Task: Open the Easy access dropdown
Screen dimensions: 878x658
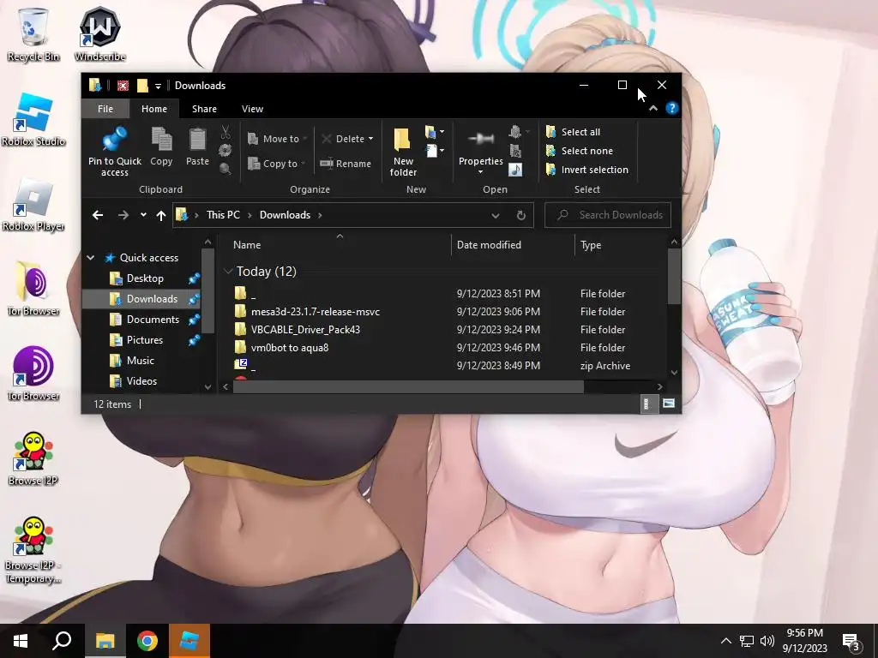Action: 435,151
